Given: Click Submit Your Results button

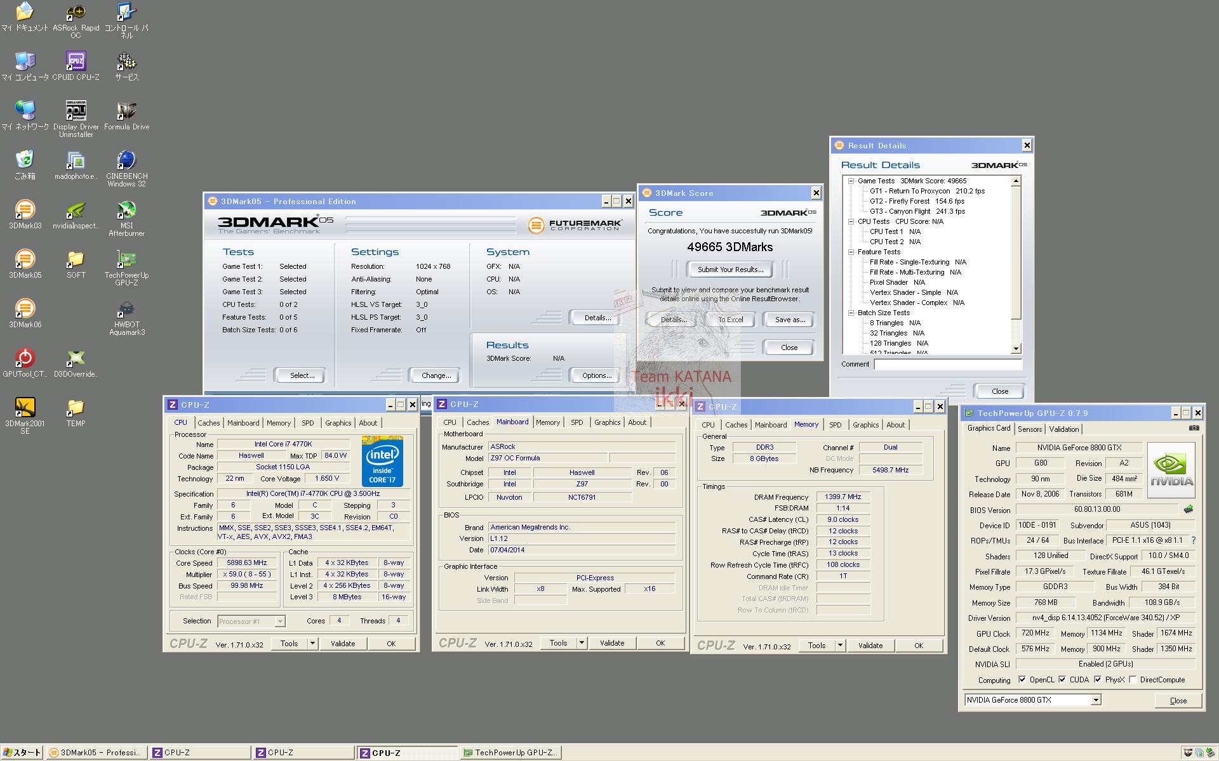Looking at the screenshot, I should pos(730,270).
